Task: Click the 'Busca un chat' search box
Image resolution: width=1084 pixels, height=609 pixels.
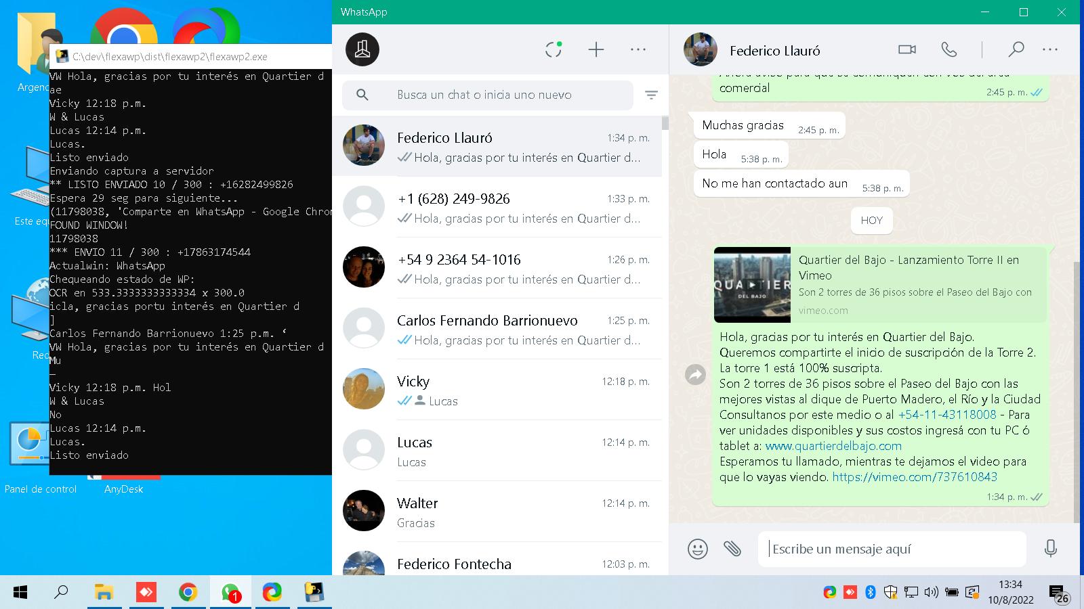Action: tap(488, 95)
